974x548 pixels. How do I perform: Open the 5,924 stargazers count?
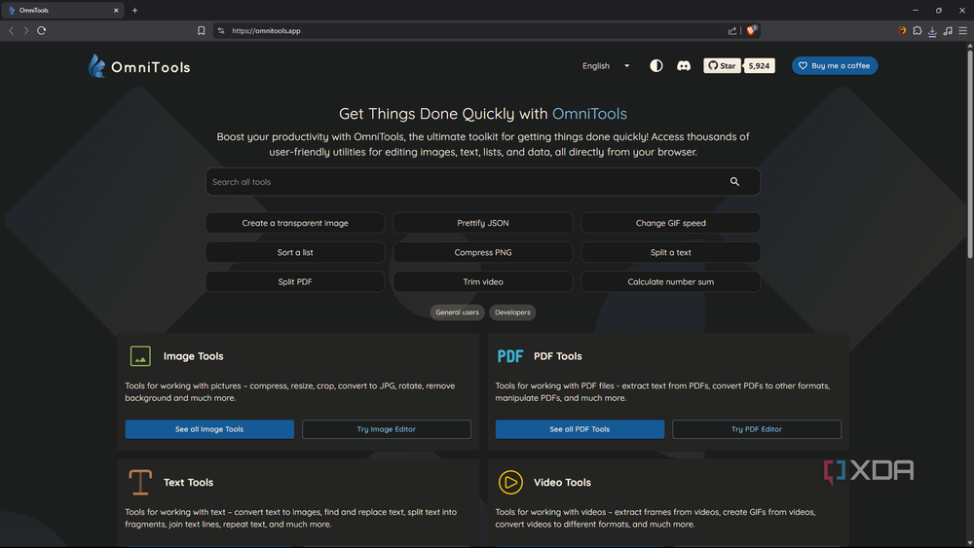pyautogui.click(x=759, y=66)
